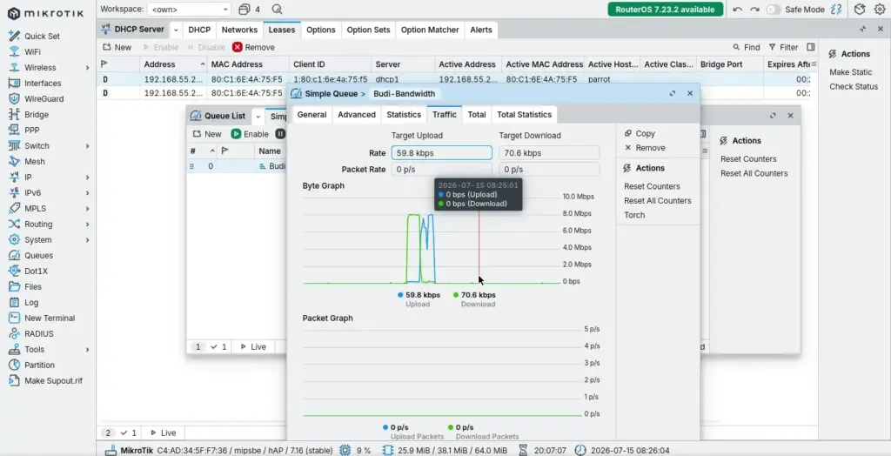This screenshot has width=891, height=456.
Task: Expand the Switch submenu
Action: pyautogui.click(x=88, y=146)
